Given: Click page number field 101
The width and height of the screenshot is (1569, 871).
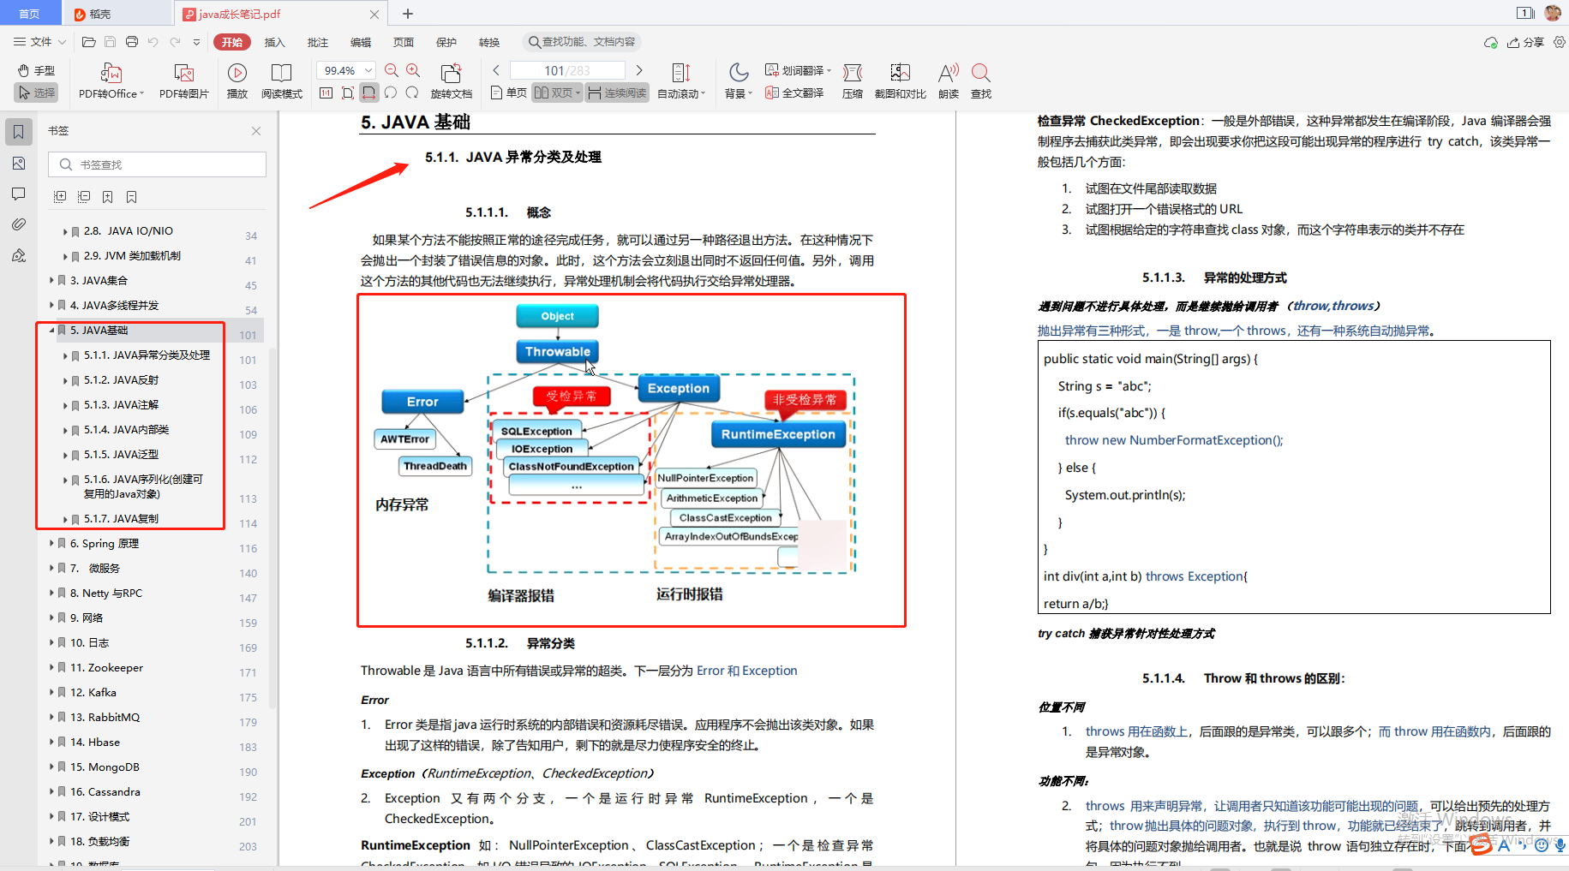Looking at the screenshot, I should 567,70.
